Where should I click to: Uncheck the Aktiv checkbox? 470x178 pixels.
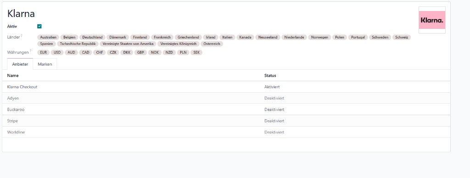[x=39, y=26]
